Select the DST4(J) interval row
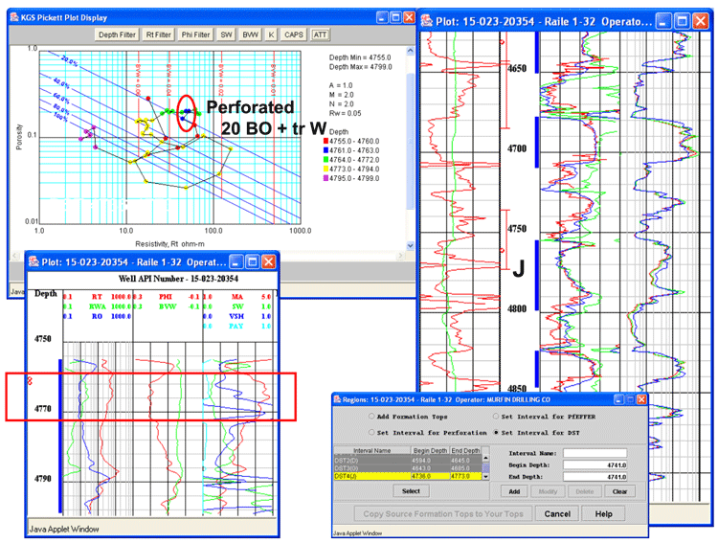Screen dimensions: 718x543 408,476
